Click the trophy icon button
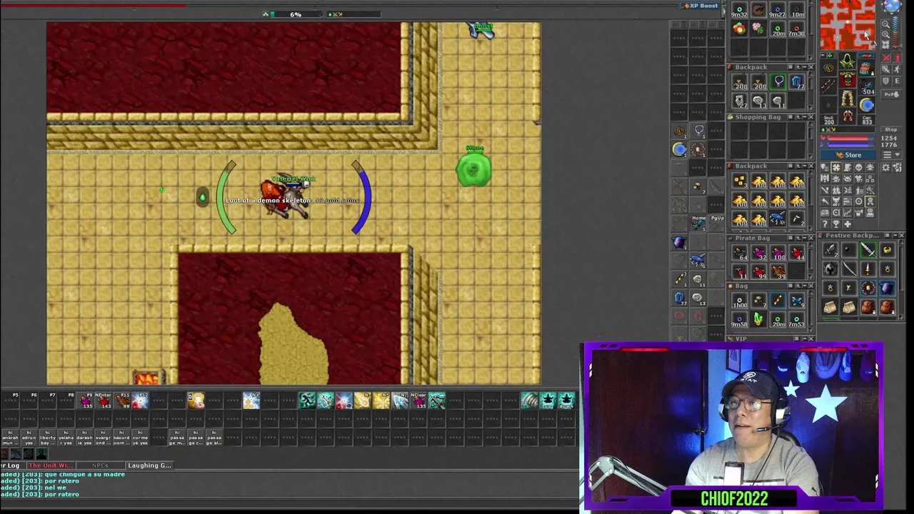 836,223
